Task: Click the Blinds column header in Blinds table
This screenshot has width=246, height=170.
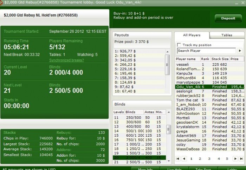Action: (134, 112)
